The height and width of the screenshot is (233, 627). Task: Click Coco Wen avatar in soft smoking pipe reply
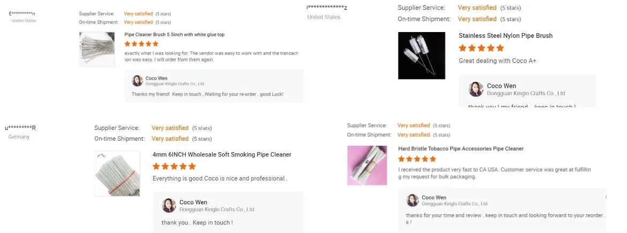169,206
